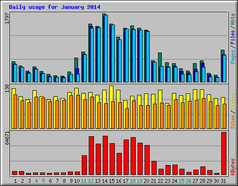Screen dimensions: 238x186
Task: Click the green 'Hits' legend label
Action: click(x=233, y=19)
